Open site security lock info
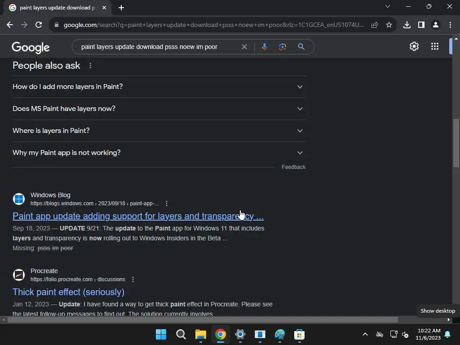Screen dimensions: 460x345 [x=57, y=25]
